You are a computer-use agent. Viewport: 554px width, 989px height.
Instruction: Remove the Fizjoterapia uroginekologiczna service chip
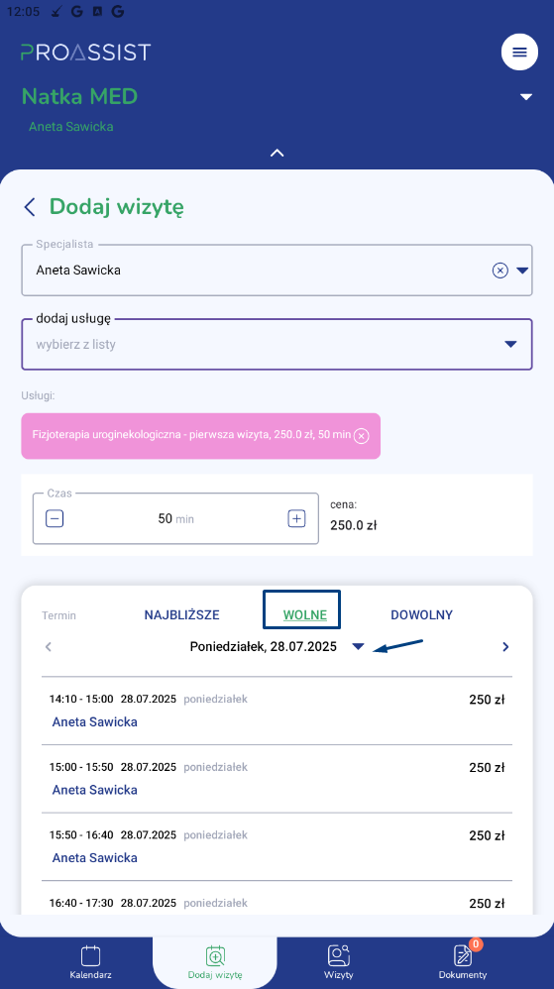(361, 436)
